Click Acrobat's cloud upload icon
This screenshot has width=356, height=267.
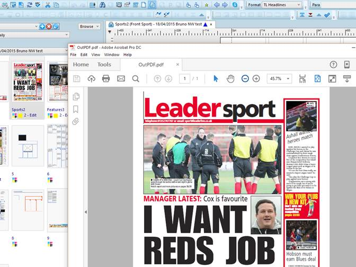coord(91,79)
